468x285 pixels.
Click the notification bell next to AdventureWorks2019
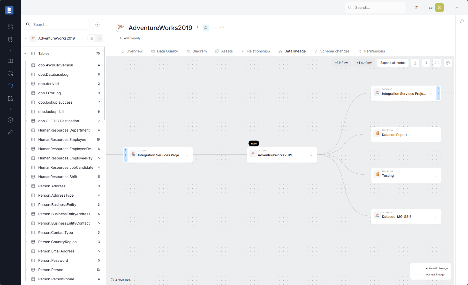point(206,28)
